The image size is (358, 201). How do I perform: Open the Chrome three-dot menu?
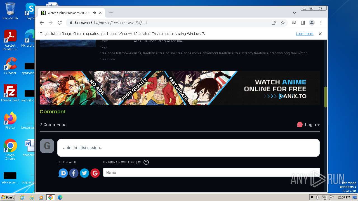(321, 23)
